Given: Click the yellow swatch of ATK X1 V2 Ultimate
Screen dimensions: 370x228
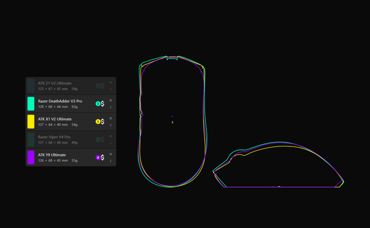Looking at the screenshot, I should coord(31,122).
